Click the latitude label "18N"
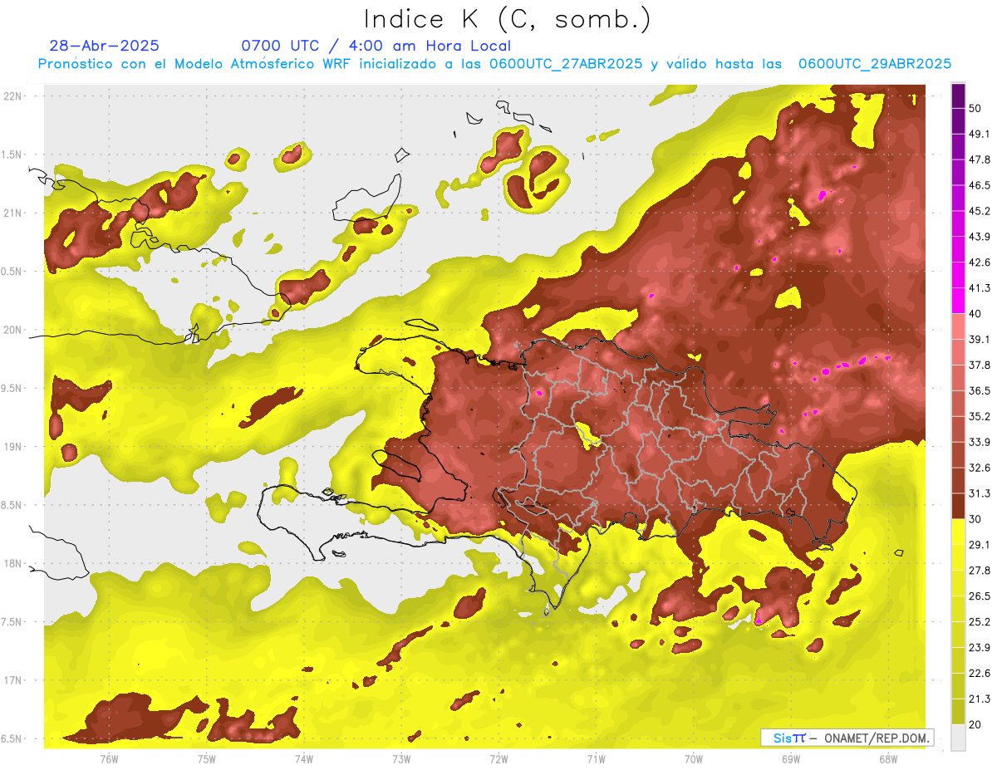Viewport: 997px width, 770px height. (13, 563)
